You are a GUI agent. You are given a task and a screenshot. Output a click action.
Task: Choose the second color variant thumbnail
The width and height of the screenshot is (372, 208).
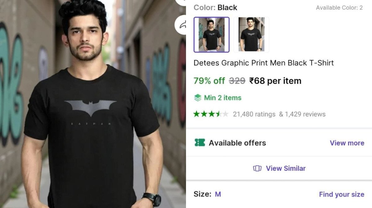click(251, 35)
